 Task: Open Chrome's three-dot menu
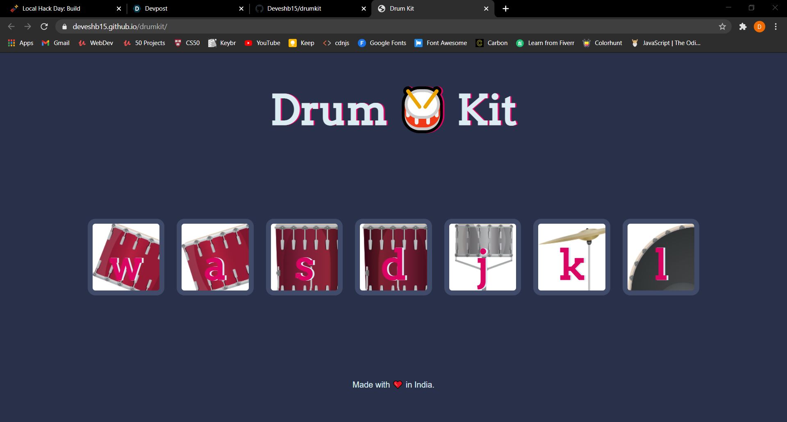click(x=775, y=27)
